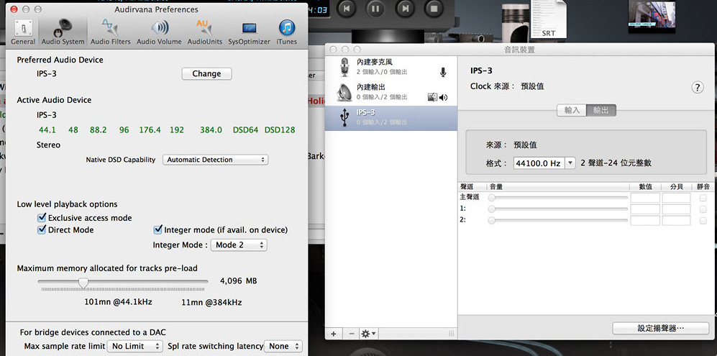Adjust channel 1 volume slider
The height and width of the screenshot is (356, 717).
(558, 209)
